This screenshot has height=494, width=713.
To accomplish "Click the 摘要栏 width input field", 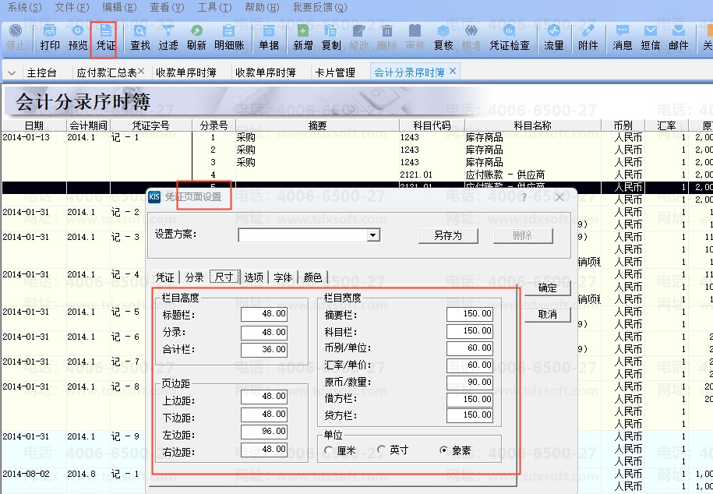I will (x=470, y=314).
